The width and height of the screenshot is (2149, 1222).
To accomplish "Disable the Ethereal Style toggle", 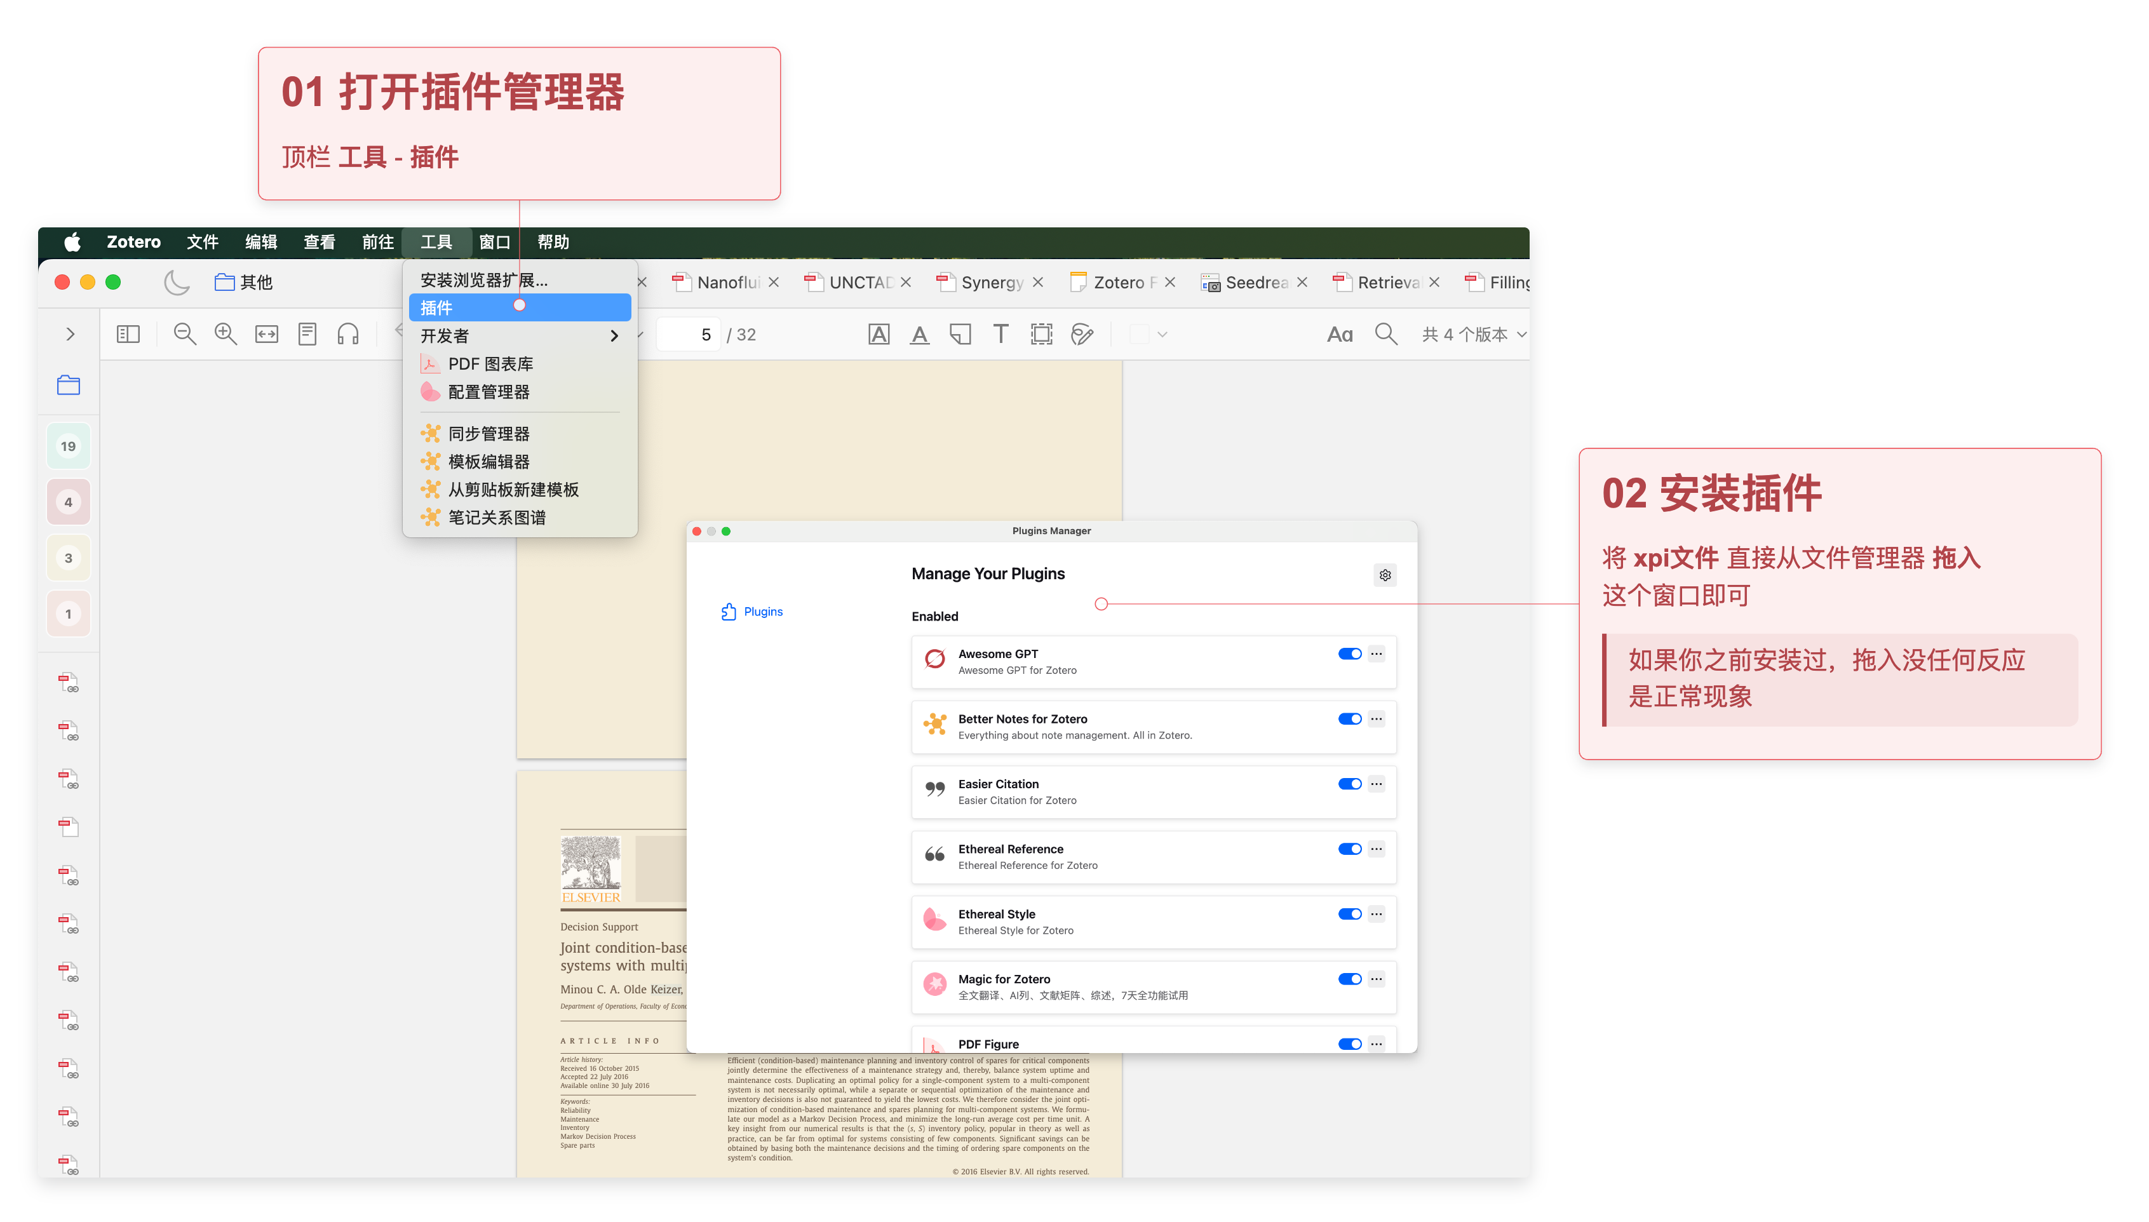I will 1350,914.
